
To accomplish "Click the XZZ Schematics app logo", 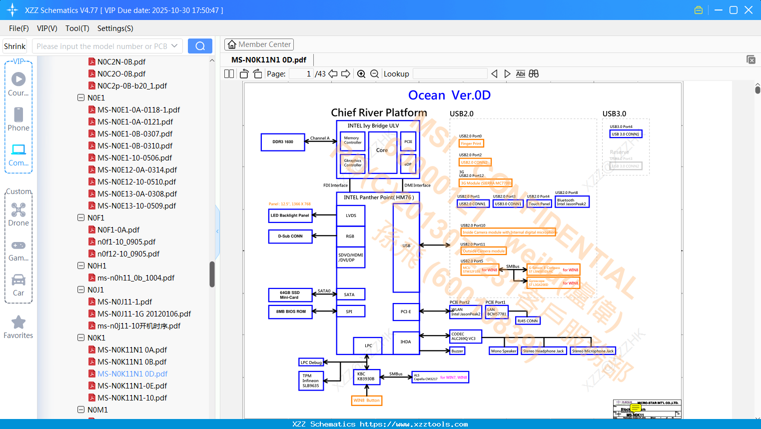I will pos(12,10).
